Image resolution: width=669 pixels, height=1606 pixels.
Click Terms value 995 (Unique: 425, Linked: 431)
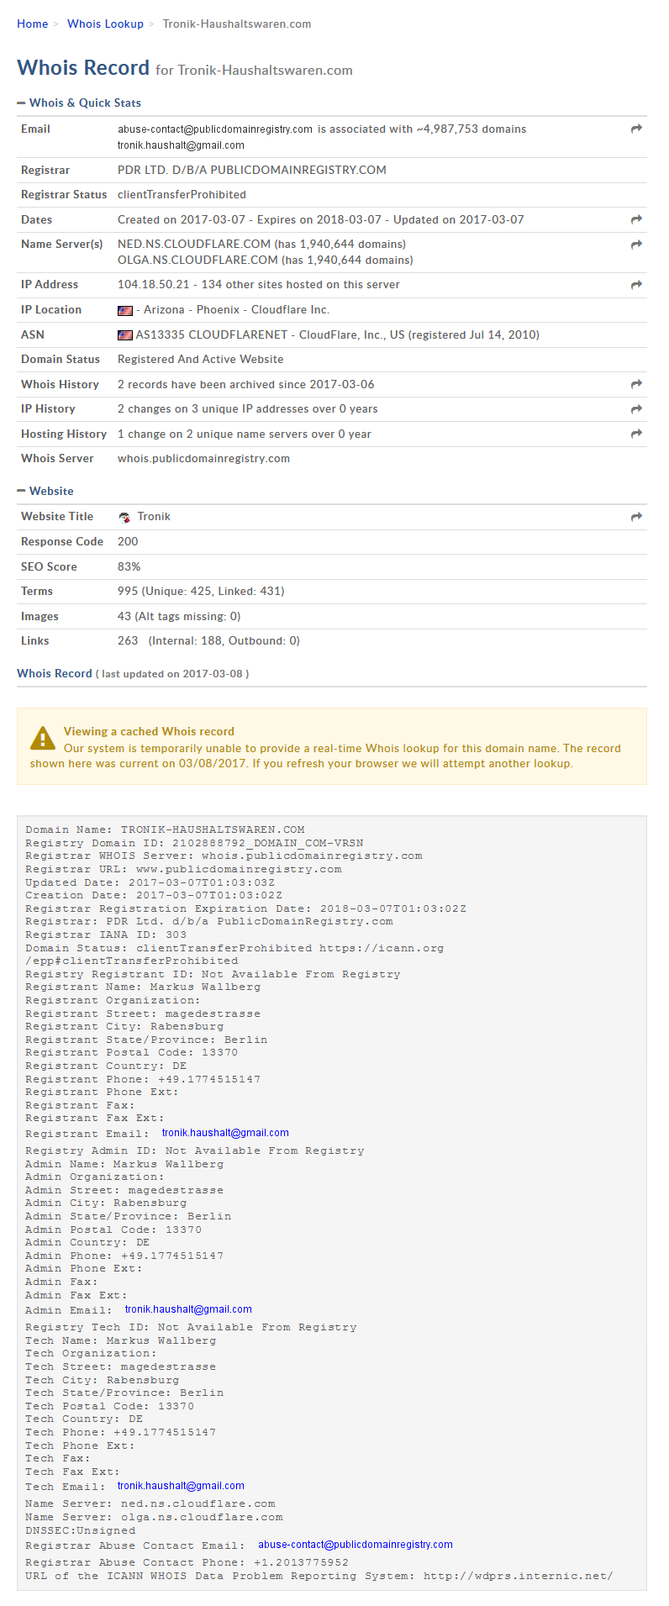[x=201, y=591]
